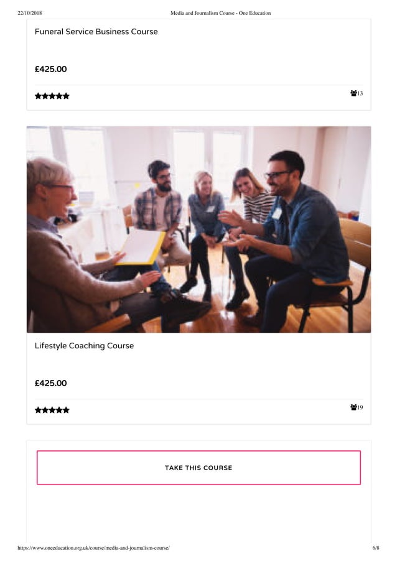Click the 6/8 page number in footer
The height and width of the screenshot is (561, 397).
pos(375,548)
